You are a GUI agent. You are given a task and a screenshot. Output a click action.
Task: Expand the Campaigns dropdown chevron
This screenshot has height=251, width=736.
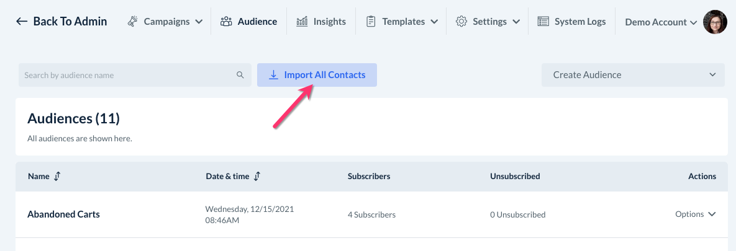tap(199, 22)
